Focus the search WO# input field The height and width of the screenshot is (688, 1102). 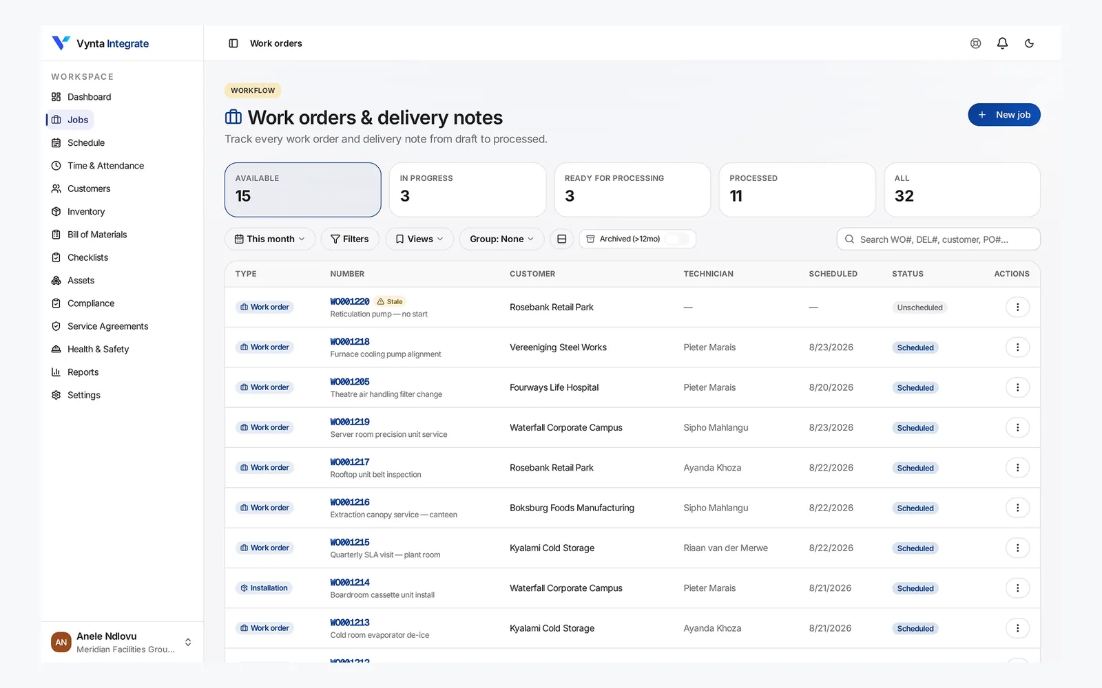[x=938, y=239]
